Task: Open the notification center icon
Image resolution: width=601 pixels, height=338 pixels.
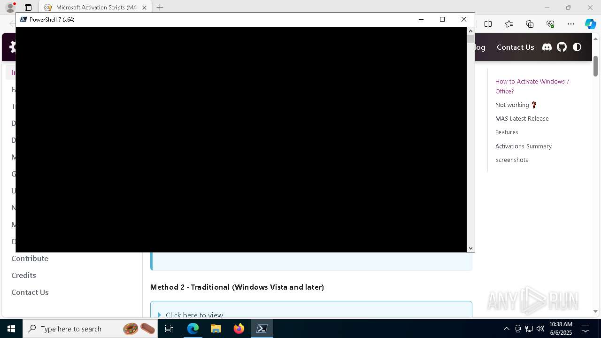Action: tap(586, 329)
